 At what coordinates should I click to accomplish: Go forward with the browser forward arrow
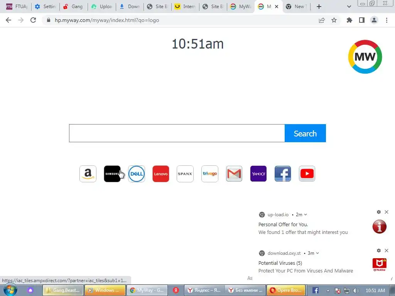pos(21,20)
